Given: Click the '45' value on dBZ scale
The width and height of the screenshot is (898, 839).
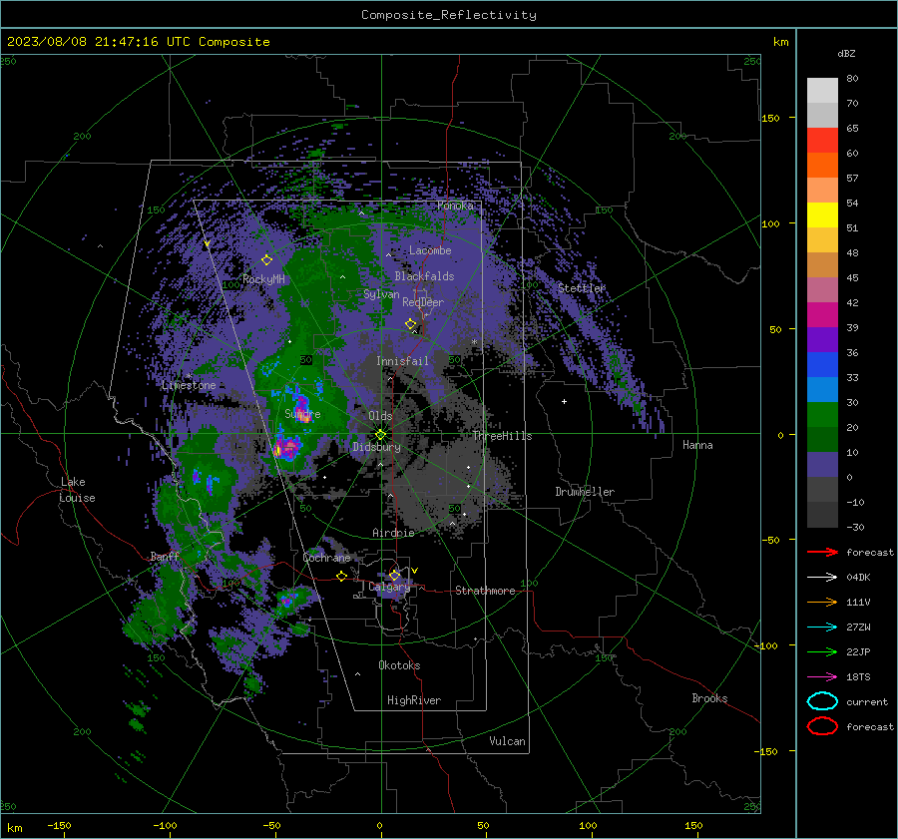Looking at the screenshot, I should (x=852, y=277).
